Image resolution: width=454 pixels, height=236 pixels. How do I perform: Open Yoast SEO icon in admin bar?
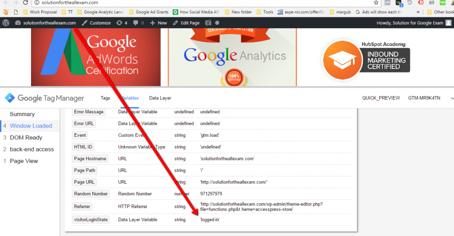208,23
